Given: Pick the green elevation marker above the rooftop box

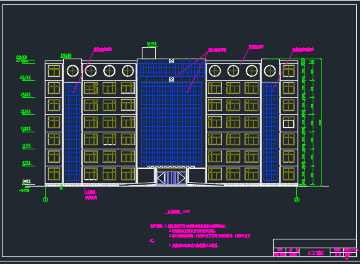Looking at the screenshot, I should point(151,44).
